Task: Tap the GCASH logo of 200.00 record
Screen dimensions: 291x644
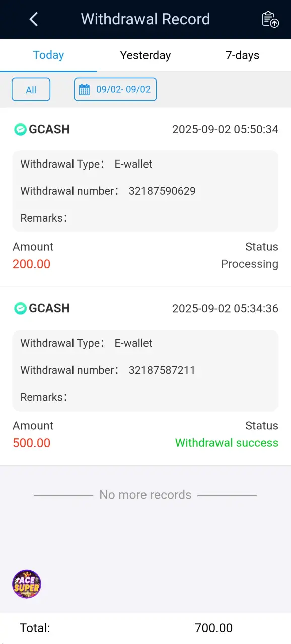Action: 20,129
